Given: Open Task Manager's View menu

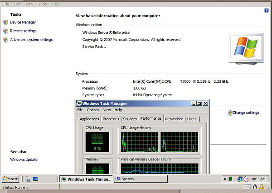Looking at the screenshot, I should coord(107,110).
